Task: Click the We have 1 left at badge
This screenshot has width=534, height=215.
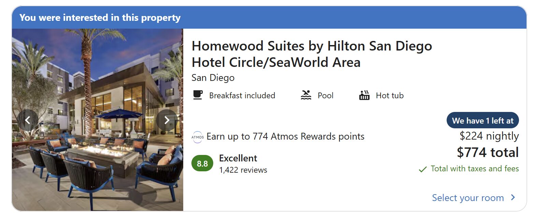Action: tap(482, 120)
